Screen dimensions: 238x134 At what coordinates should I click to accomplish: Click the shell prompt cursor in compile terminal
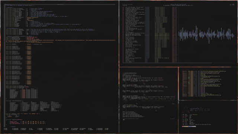pos(124,119)
